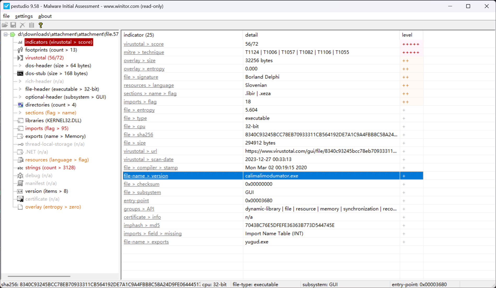Select exports (name > Memory) tree item

pos(55,136)
